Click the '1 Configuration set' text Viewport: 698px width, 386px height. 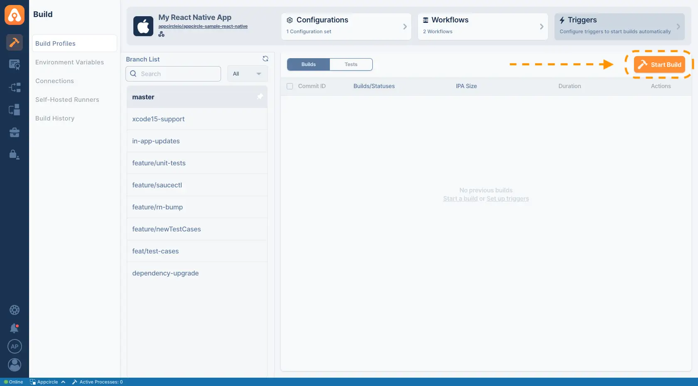(x=309, y=32)
